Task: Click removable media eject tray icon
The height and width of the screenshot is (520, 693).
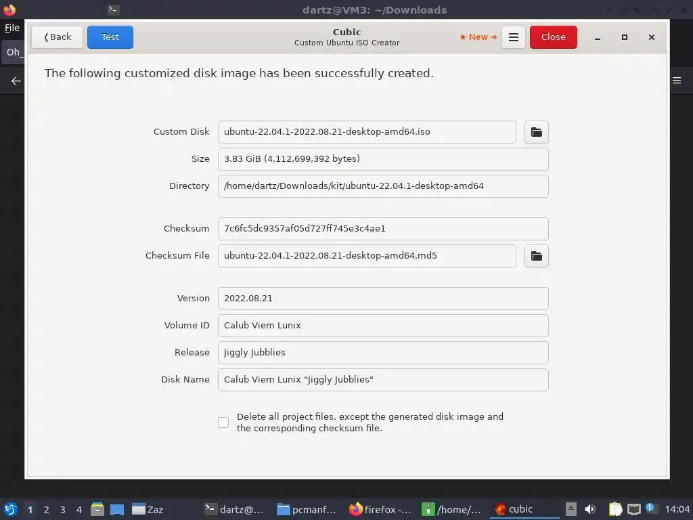Action: tap(571, 509)
